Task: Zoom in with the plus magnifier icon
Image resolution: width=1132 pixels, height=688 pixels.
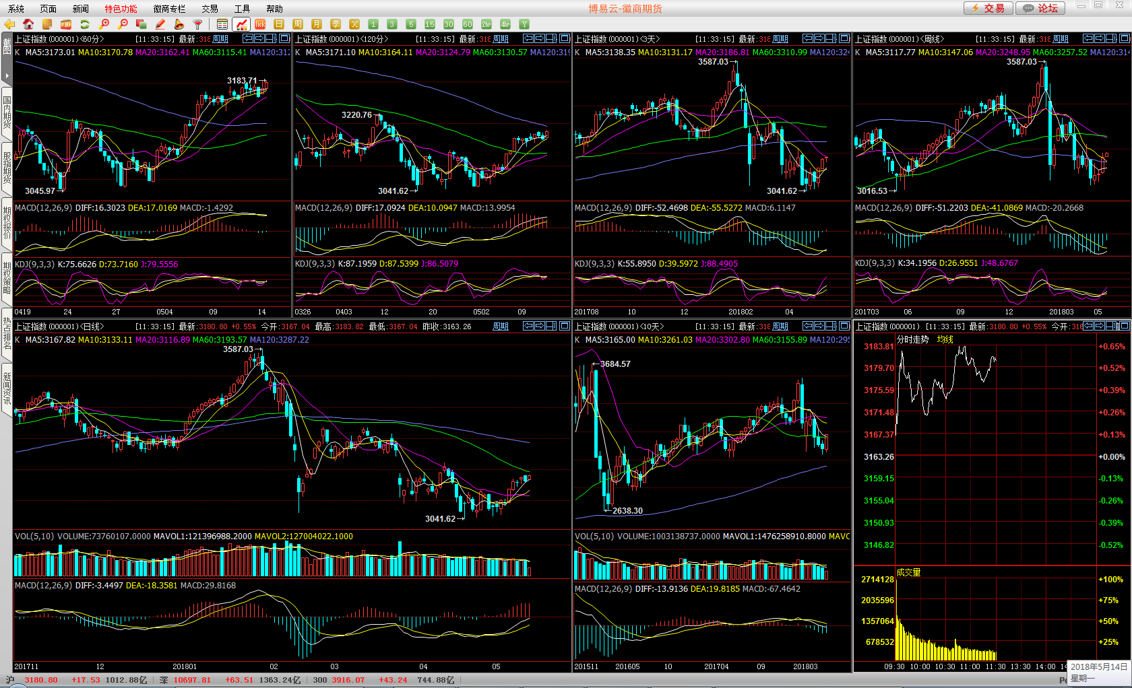Action: coord(104,24)
